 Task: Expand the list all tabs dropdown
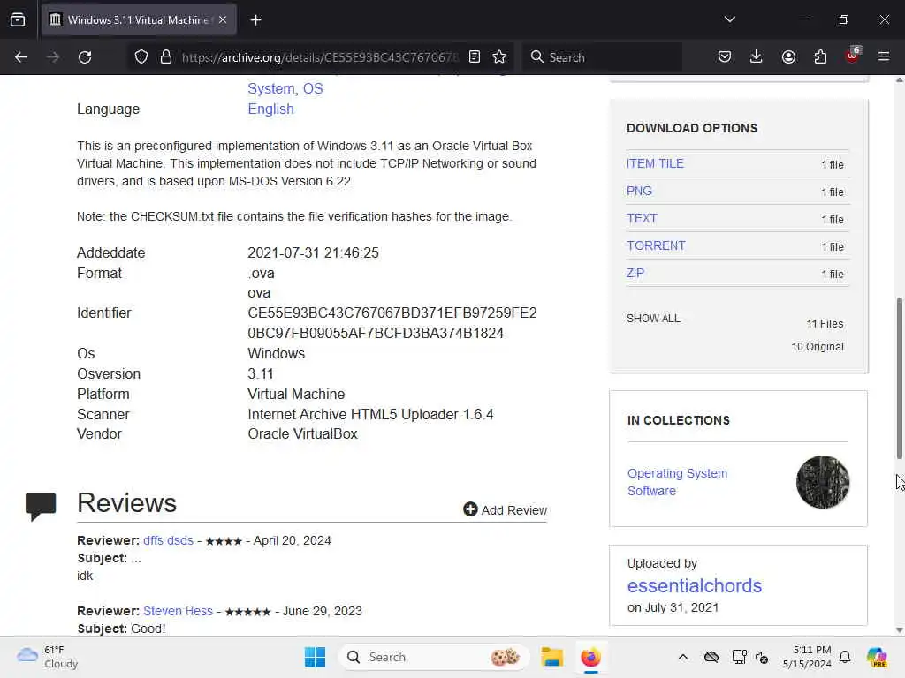[x=729, y=19]
